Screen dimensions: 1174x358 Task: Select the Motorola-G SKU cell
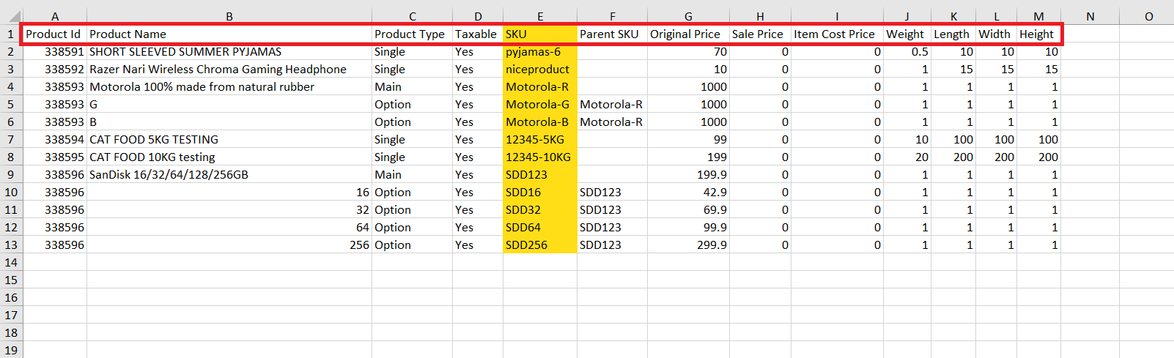540,105
